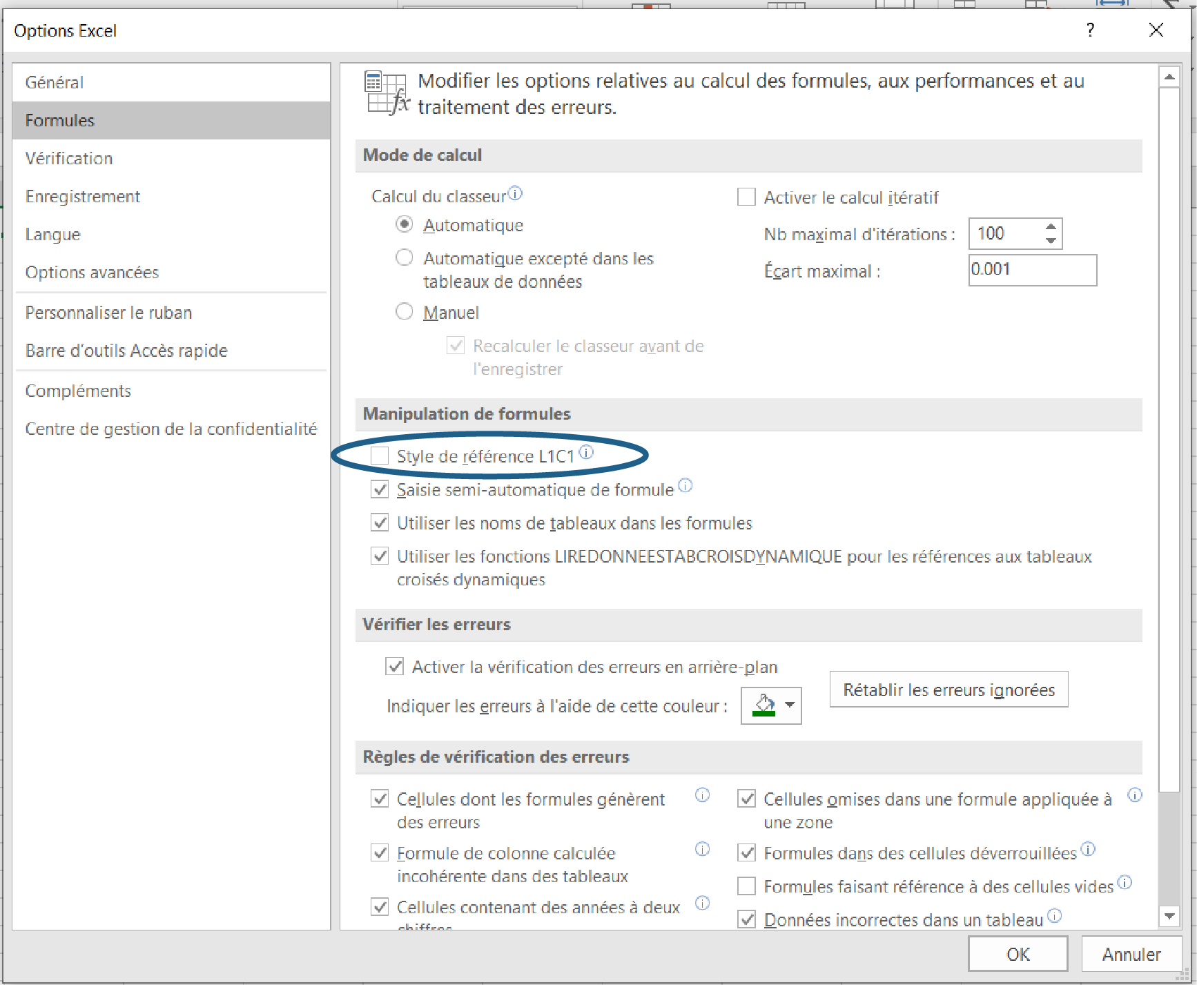Click info icon beside Style de référence L1C1

point(586,453)
